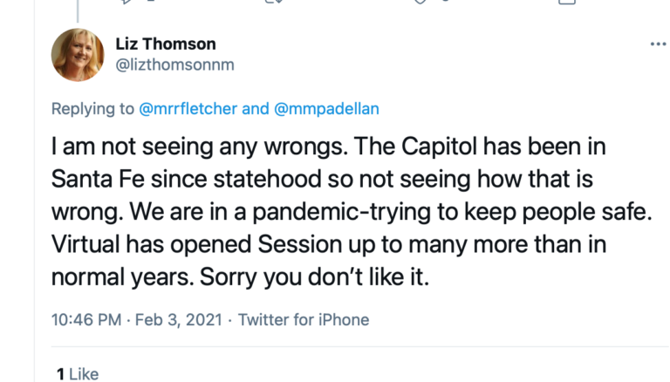Click the @lizthomsonnm handle
The height and width of the screenshot is (382, 670).
click(174, 65)
